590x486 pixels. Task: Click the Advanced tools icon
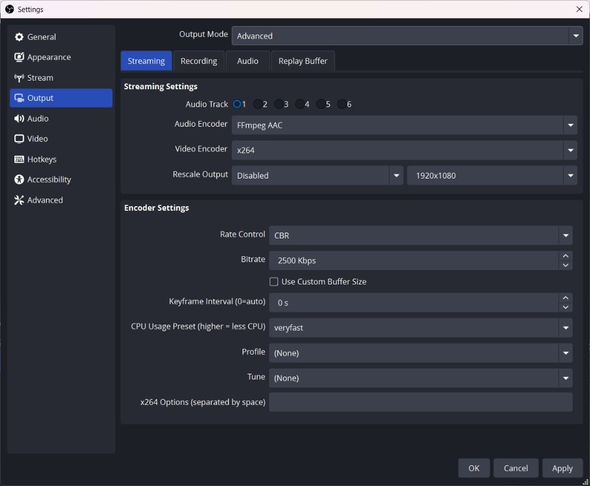[19, 200]
